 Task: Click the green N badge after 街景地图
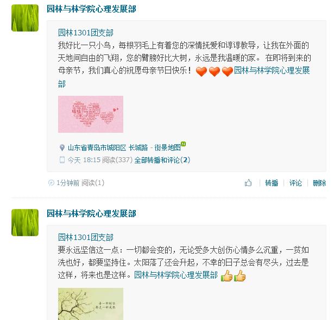183,144
